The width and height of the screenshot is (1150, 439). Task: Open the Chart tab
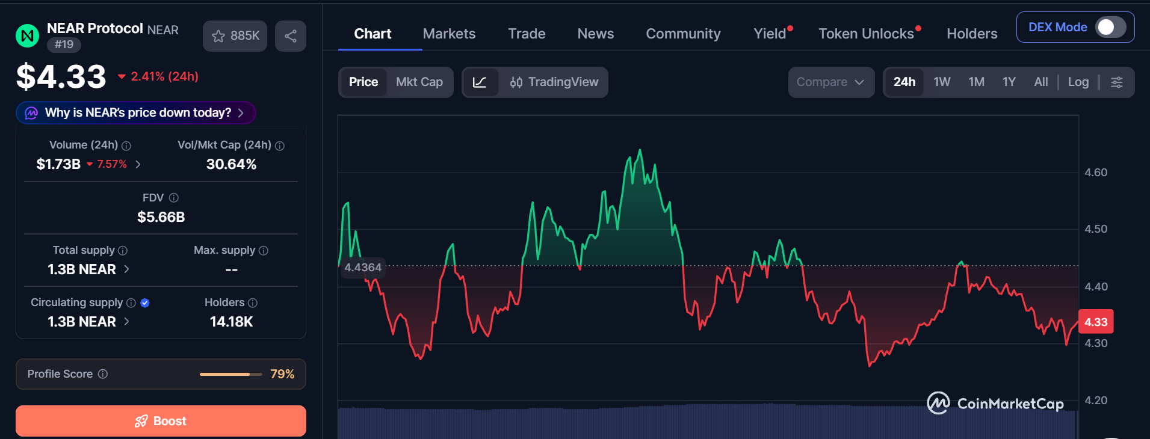(x=373, y=34)
